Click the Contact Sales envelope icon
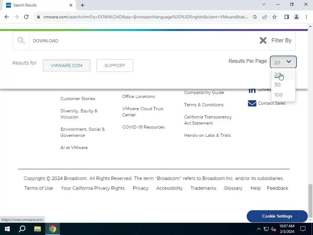The width and height of the screenshot is (313, 235). [252, 103]
